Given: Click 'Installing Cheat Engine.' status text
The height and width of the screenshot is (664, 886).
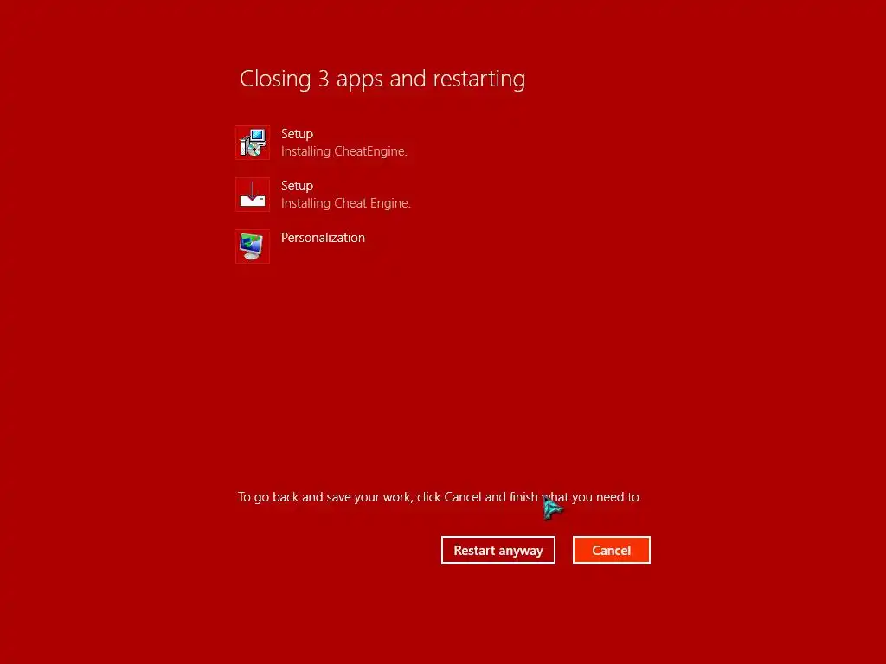Looking at the screenshot, I should pyautogui.click(x=346, y=203).
